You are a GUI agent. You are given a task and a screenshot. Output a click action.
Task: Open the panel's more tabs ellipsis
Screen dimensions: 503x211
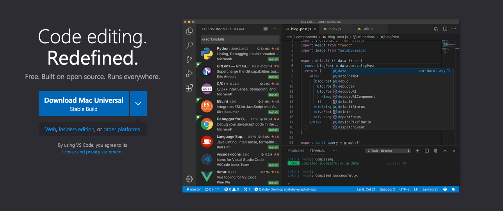pos(334,151)
